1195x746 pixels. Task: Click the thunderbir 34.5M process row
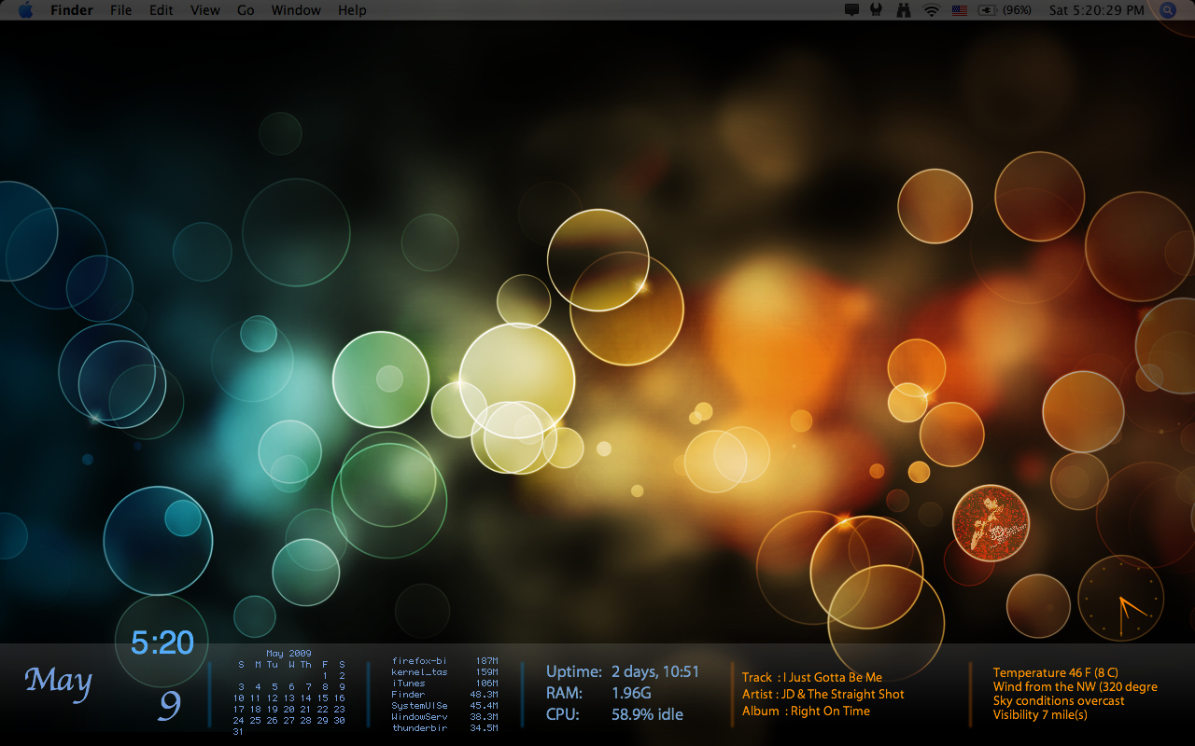point(444,728)
